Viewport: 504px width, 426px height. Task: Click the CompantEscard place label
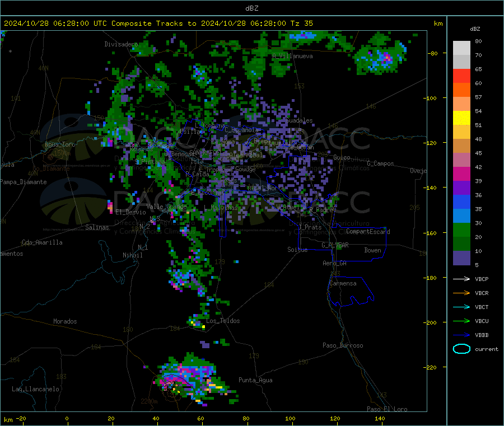[x=368, y=232]
